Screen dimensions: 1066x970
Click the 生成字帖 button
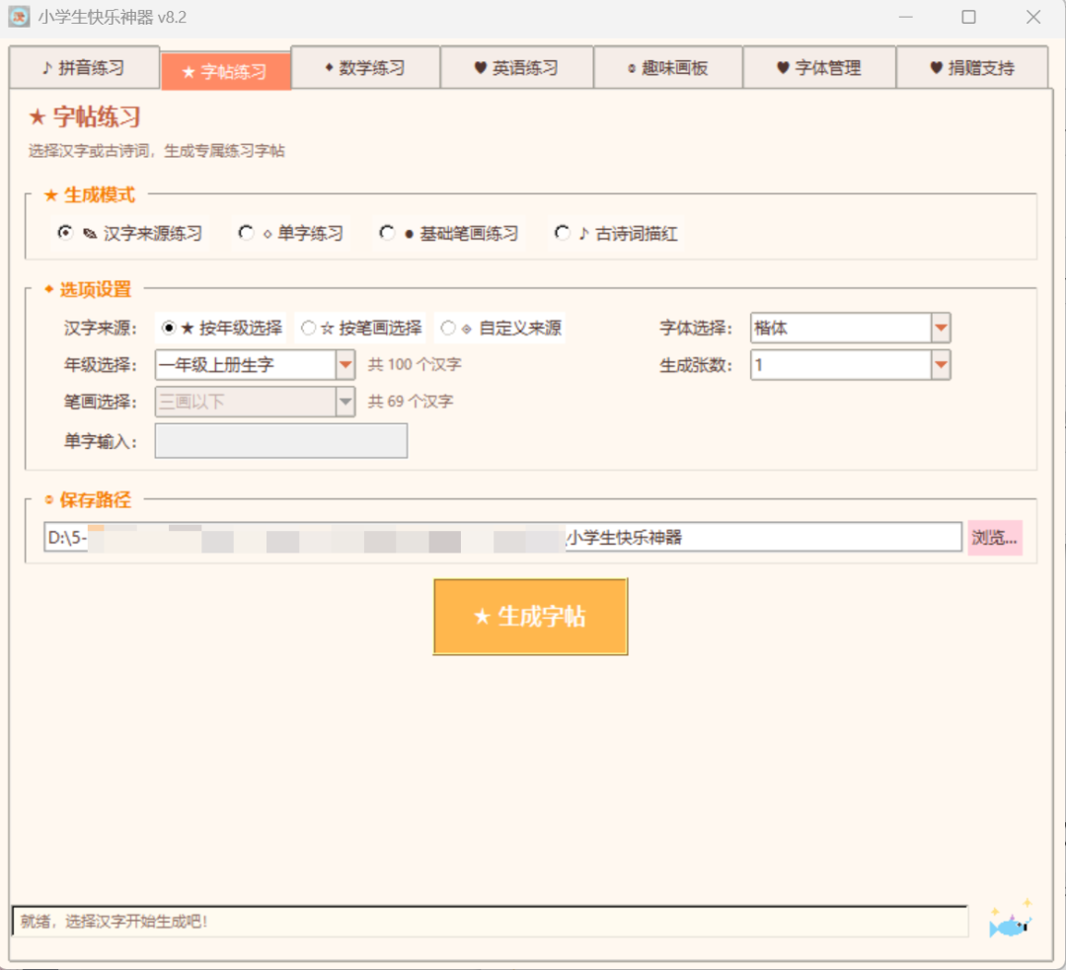coord(530,617)
